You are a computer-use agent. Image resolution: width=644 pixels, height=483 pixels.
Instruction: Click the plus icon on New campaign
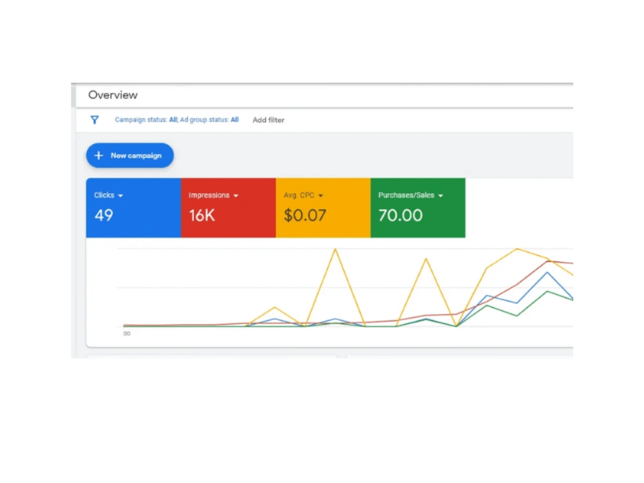pos(99,155)
